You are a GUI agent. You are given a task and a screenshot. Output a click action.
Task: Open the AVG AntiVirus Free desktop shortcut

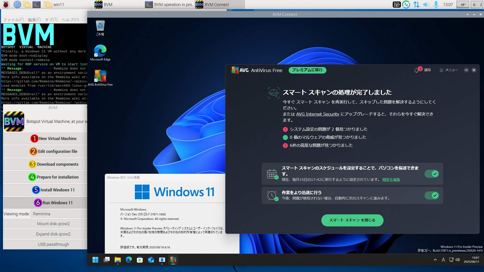click(x=100, y=78)
